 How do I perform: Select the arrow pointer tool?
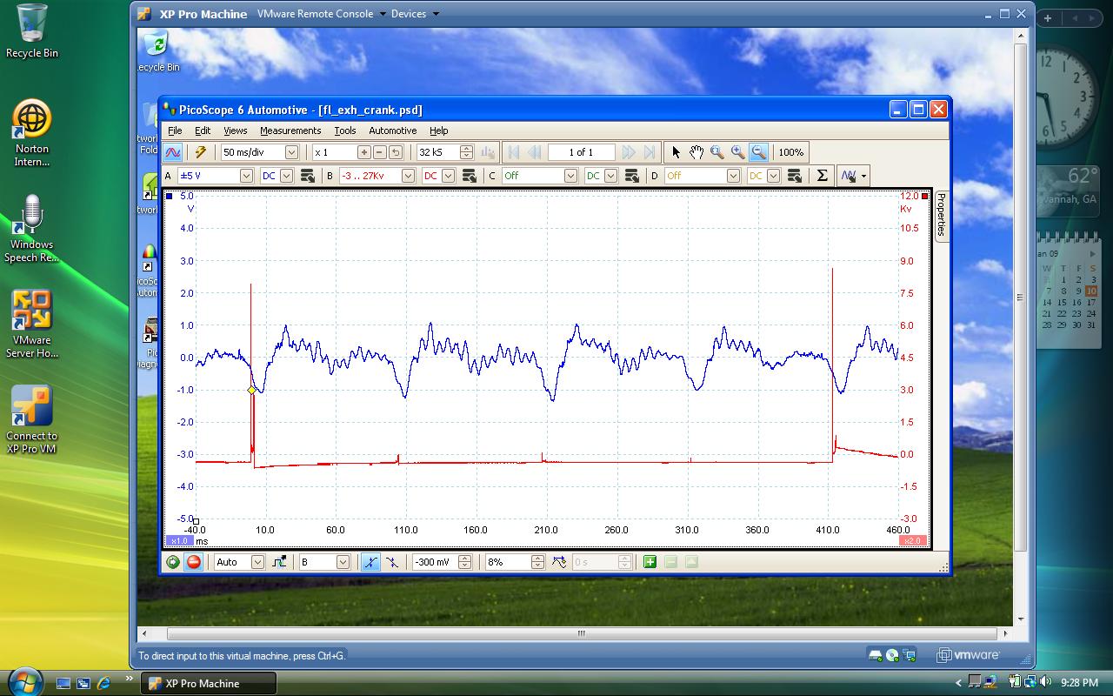(676, 152)
